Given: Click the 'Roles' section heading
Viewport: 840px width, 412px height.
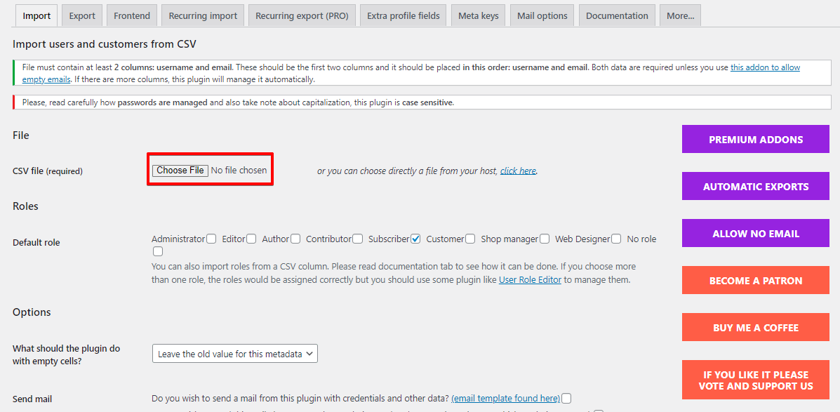Looking at the screenshot, I should (25, 206).
